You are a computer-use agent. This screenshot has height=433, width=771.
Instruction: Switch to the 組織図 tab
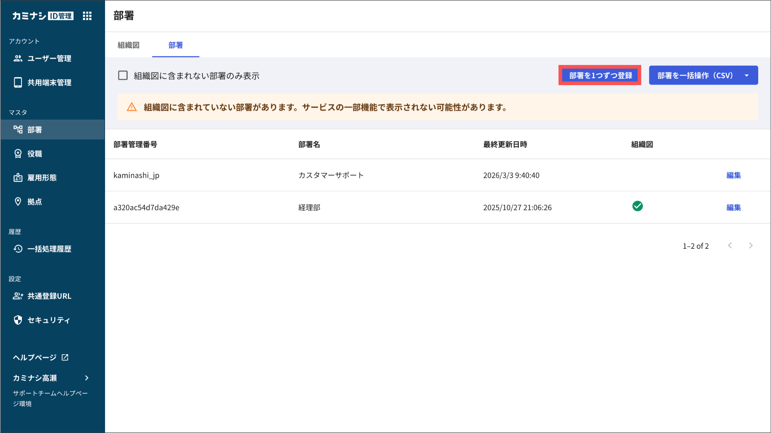[x=128, y=45]
